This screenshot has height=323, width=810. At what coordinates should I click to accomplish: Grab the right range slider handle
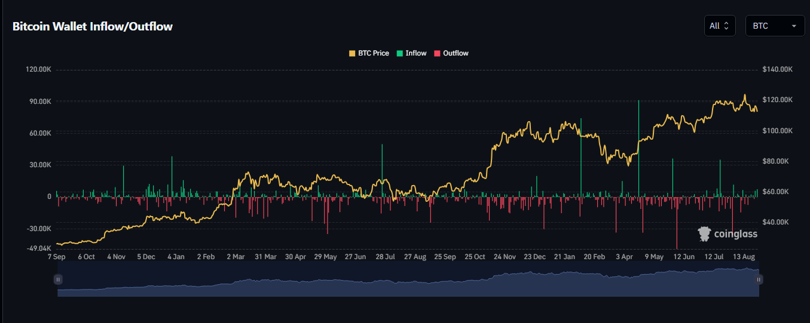(x=759, y=279)
